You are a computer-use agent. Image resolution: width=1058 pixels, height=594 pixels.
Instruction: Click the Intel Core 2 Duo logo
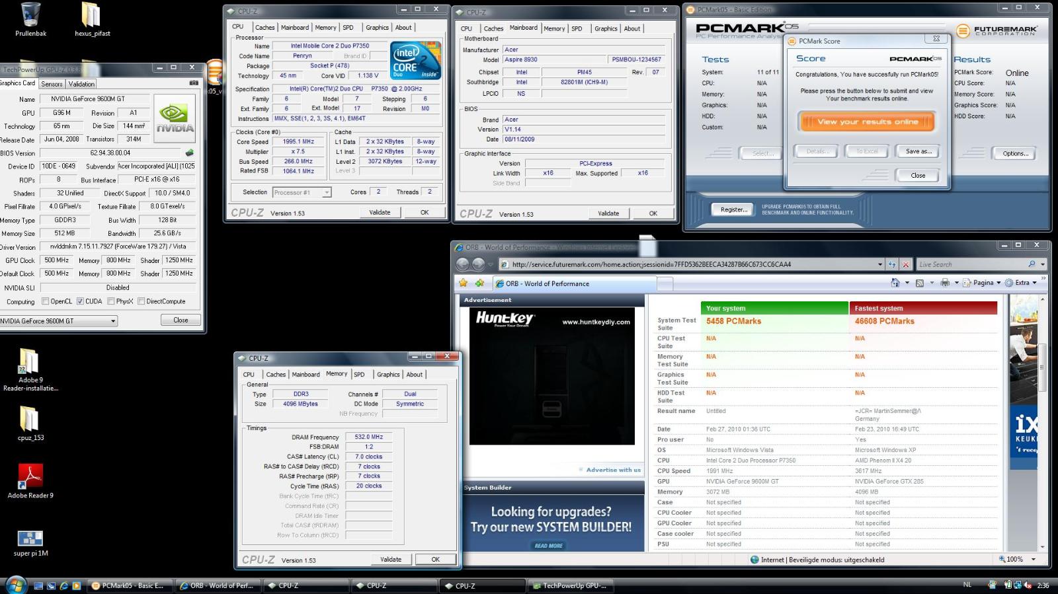click(416, 60)
